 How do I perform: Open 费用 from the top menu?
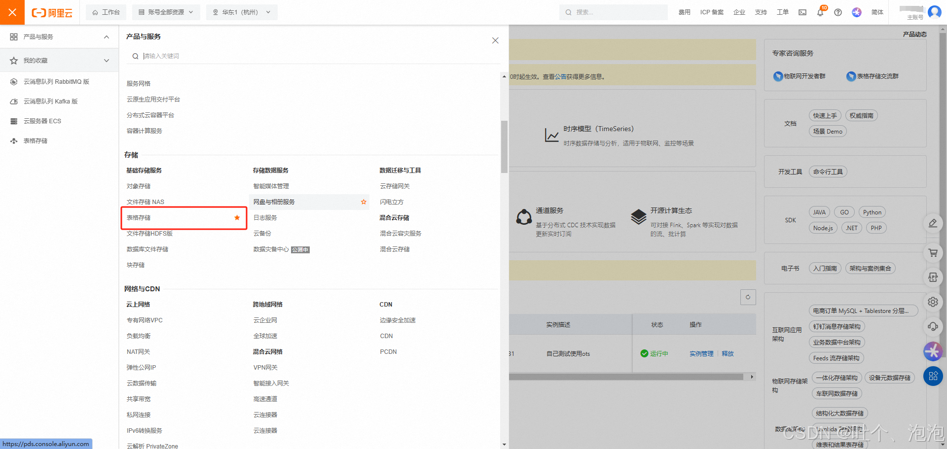[684, 12]
